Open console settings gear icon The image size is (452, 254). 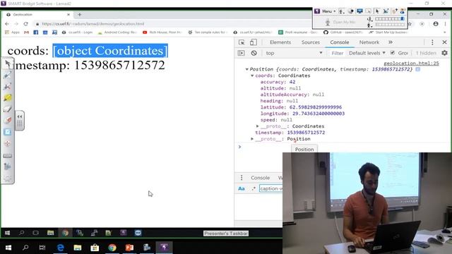coord(444,53)
